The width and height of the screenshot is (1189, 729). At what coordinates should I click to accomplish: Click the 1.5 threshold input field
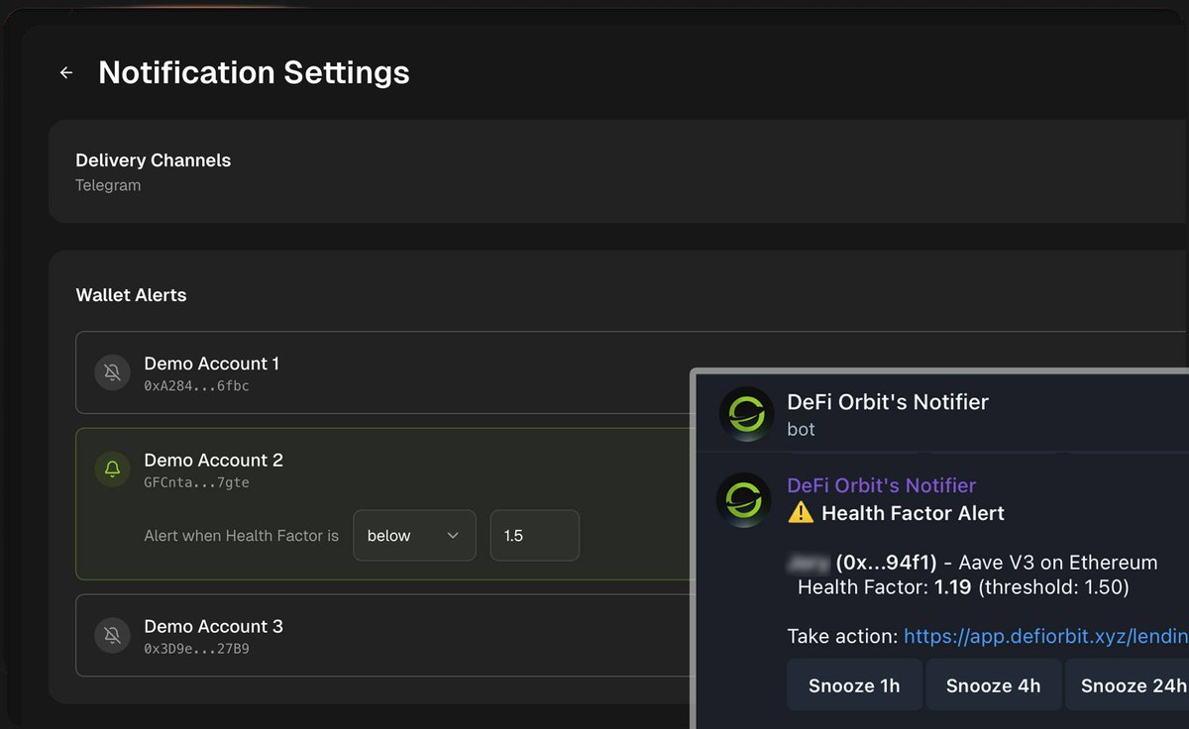[534, 536]
